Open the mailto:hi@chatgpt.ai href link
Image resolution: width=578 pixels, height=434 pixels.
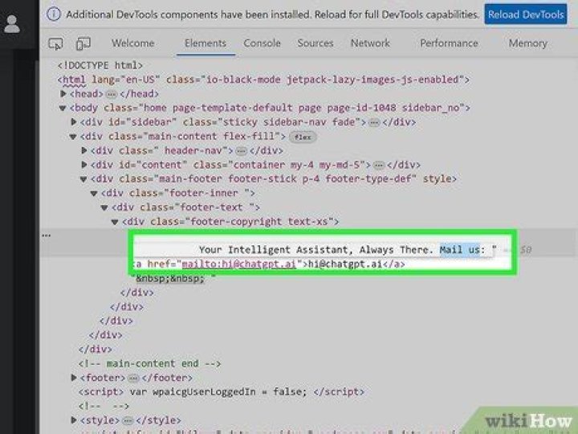239,264
